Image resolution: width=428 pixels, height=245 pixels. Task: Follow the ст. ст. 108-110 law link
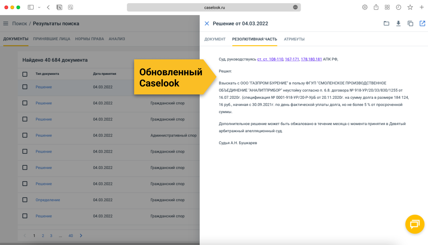click(270, 59)
